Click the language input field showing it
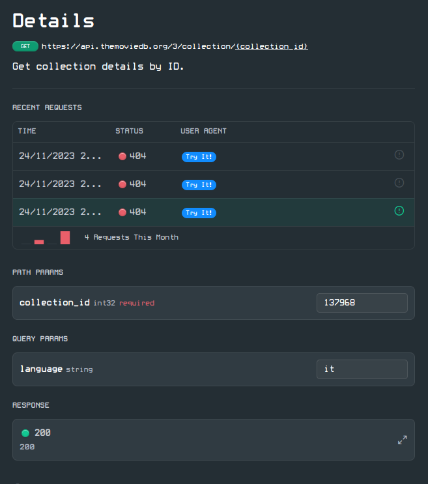Screen dimensions: 428x484 [362, 369]
